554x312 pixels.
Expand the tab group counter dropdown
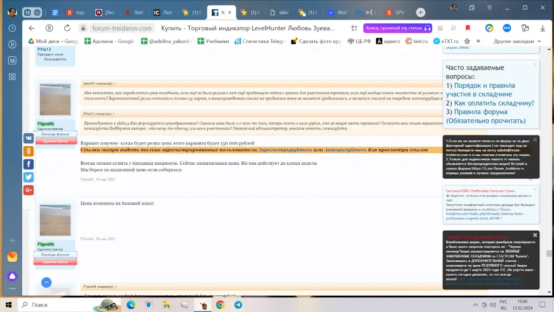pyautogui.click(x=37, y=12)
